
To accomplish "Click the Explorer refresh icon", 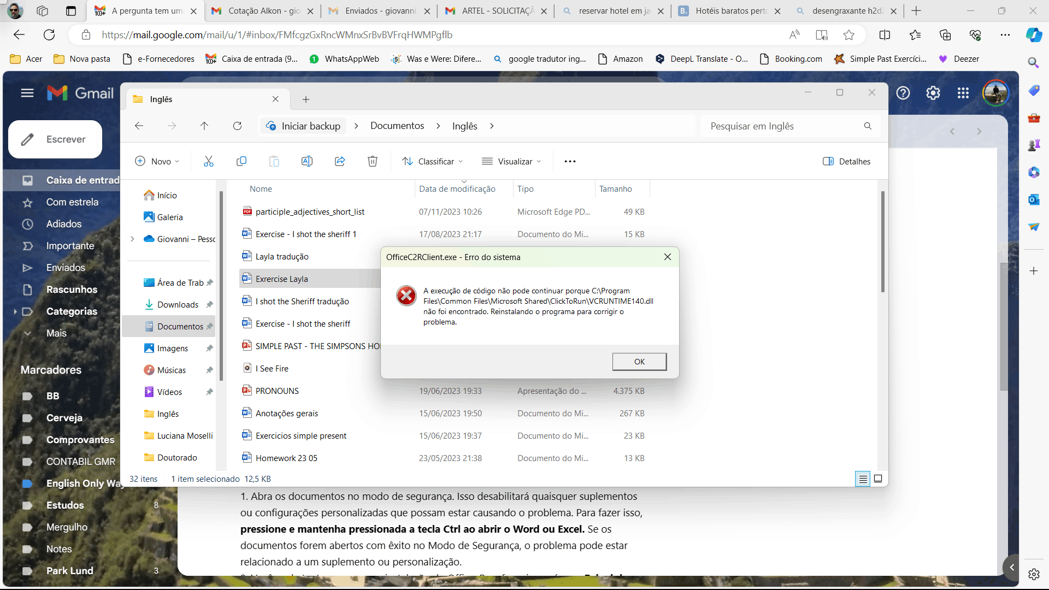I will point(237,126).
